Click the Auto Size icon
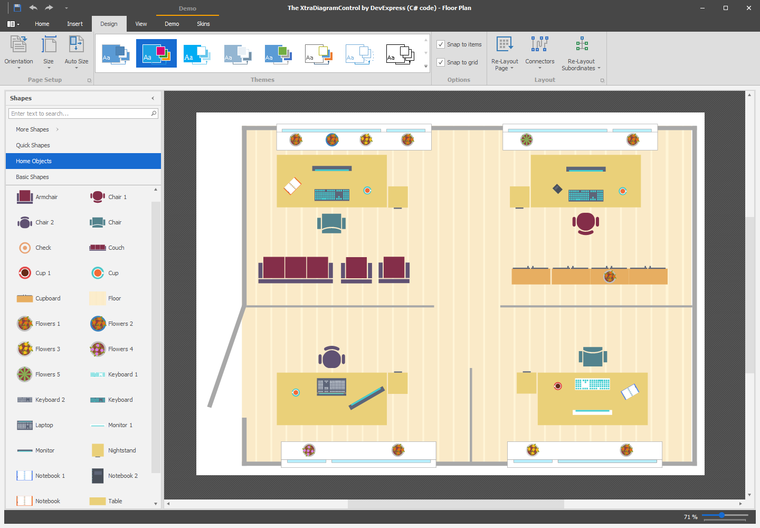The height and width of the screenshot is (528, 760). [x=77, y=44]
